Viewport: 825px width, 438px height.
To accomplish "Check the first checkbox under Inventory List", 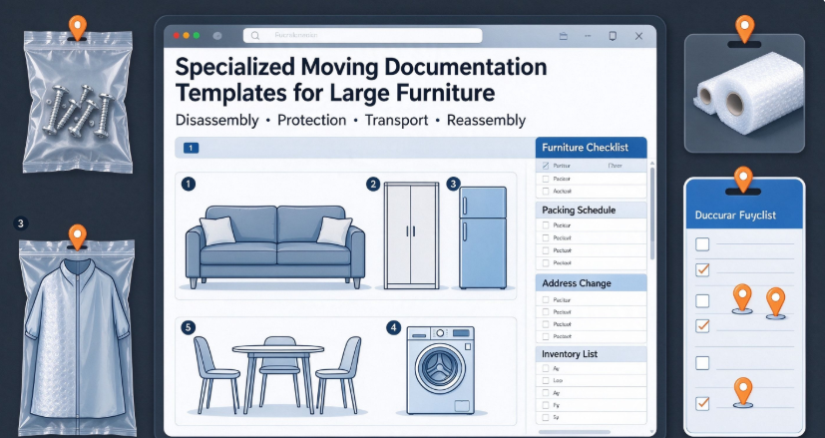I will coord(546,368).
